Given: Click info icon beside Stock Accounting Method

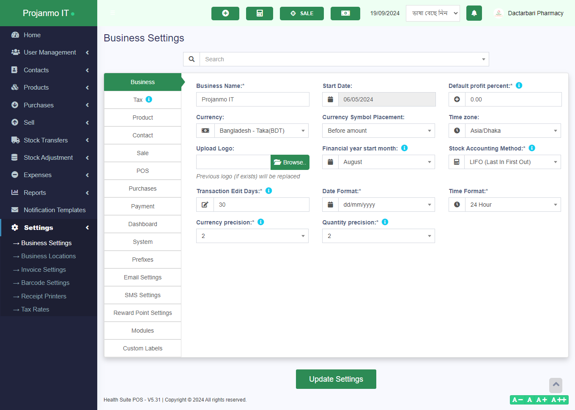Looking at the screenshot, I should click(532, 148).
